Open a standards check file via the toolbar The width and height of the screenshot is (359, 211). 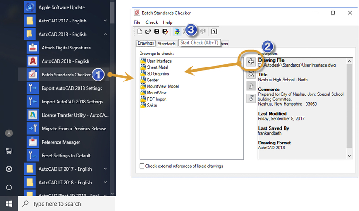pyautogui.click(x=148, y=31)
